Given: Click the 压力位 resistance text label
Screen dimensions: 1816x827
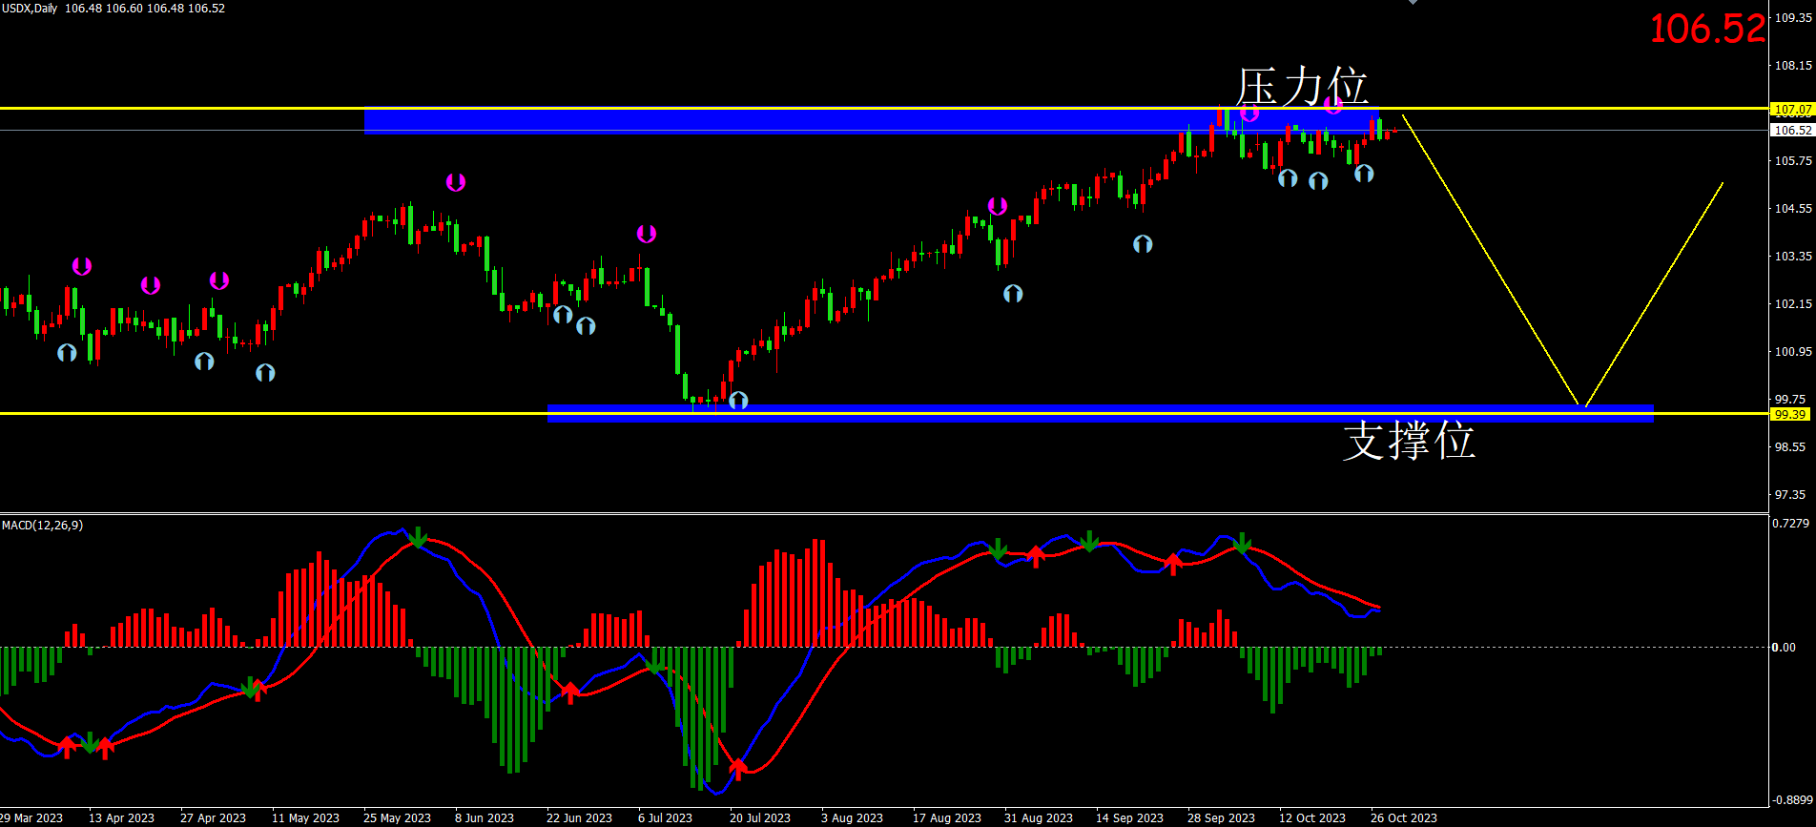Looking at the screenshot, I should tap(1301, 86).
